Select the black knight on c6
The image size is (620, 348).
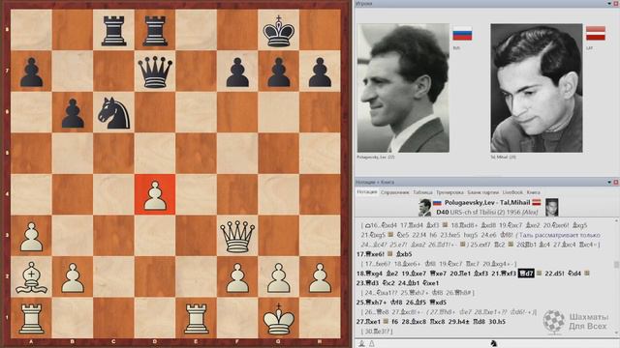114,112
